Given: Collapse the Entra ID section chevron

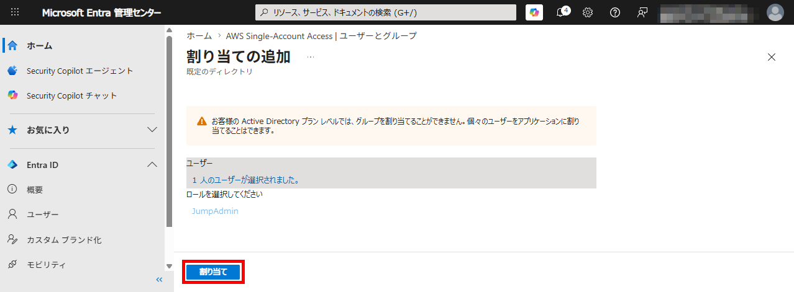Looking at the screenshot, I should click(x=152, y=165).
